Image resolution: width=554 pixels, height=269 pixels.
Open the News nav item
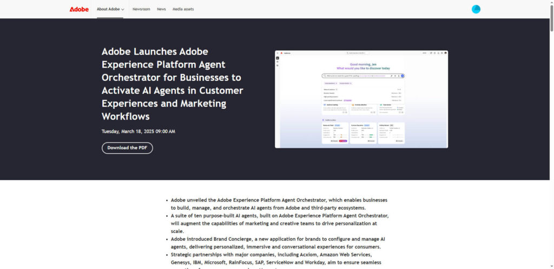click(161, 9)
